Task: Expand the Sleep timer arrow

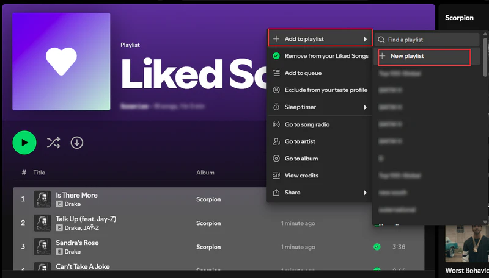Action: 365,107
